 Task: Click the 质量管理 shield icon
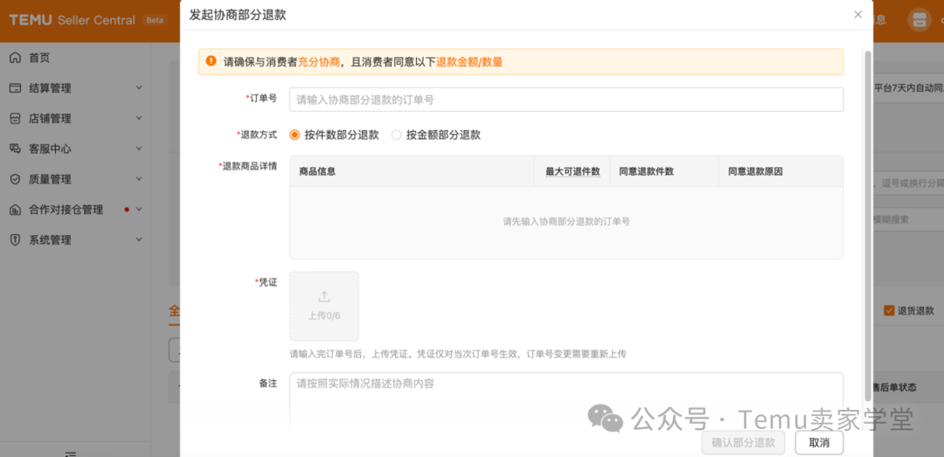(x=15, y=179)
